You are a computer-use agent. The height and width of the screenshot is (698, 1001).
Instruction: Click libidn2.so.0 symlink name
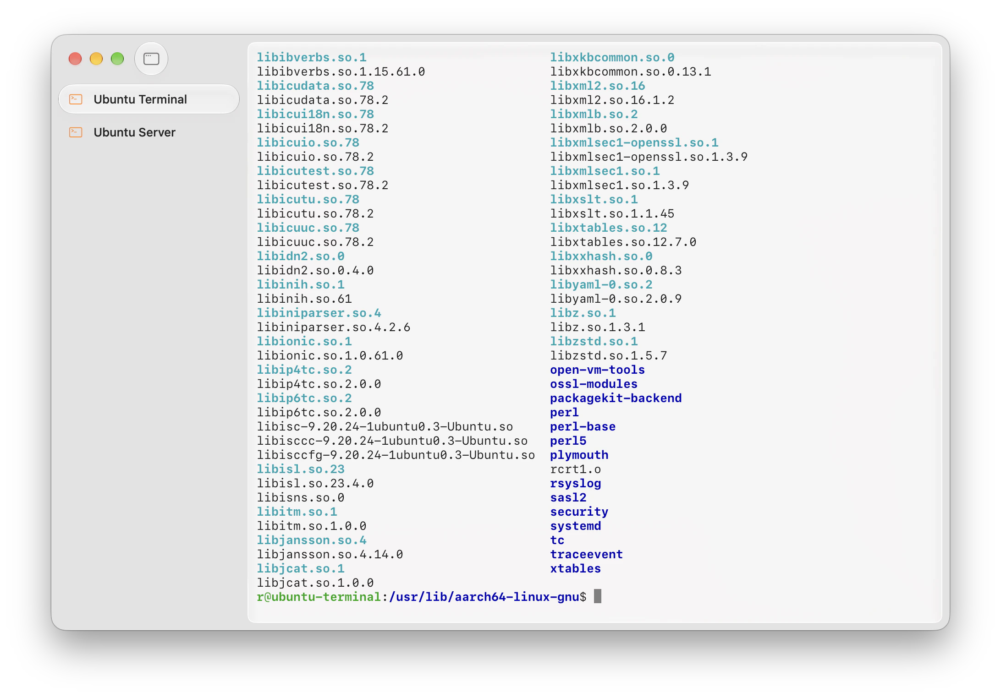point(301,256)
